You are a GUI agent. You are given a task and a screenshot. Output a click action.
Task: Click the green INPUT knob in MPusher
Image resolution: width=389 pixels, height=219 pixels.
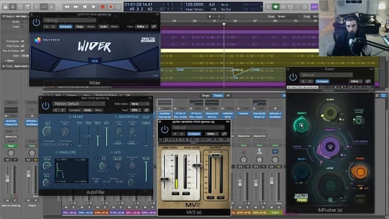pyautogui.click(x=301, y=125)
